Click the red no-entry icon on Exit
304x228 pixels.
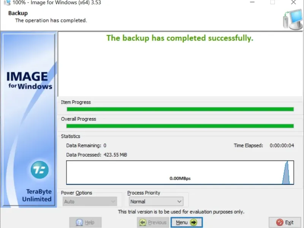click(x=280, y=222)
